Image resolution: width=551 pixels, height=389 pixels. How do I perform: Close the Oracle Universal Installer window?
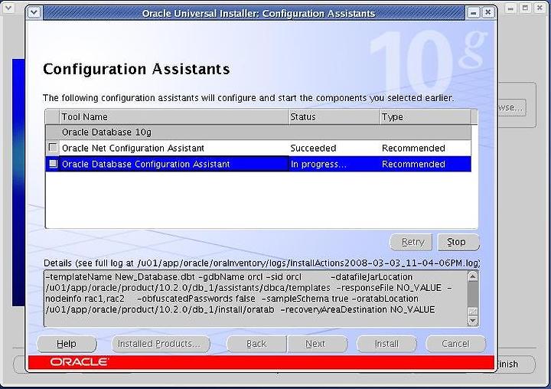tap(488, 13)
